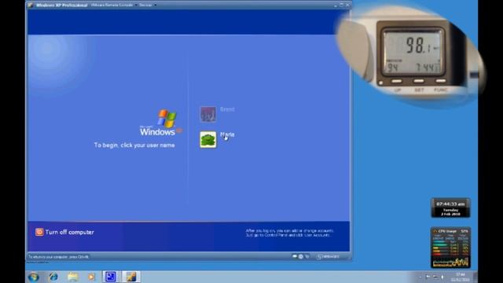Image resolution: width=503 pixels, height=283 pixels.
Task: Open the CPU Usage gadget
Action: click(450, 248)
